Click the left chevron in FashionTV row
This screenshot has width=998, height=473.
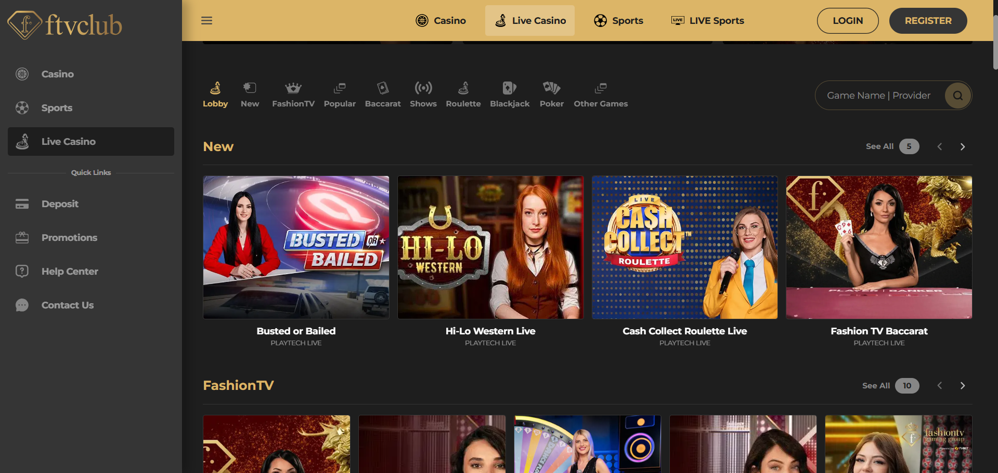pos(939,385)
